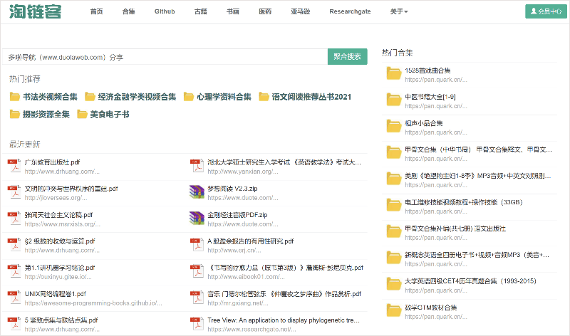Click the 会员中心 button

[x=546, y=11]
